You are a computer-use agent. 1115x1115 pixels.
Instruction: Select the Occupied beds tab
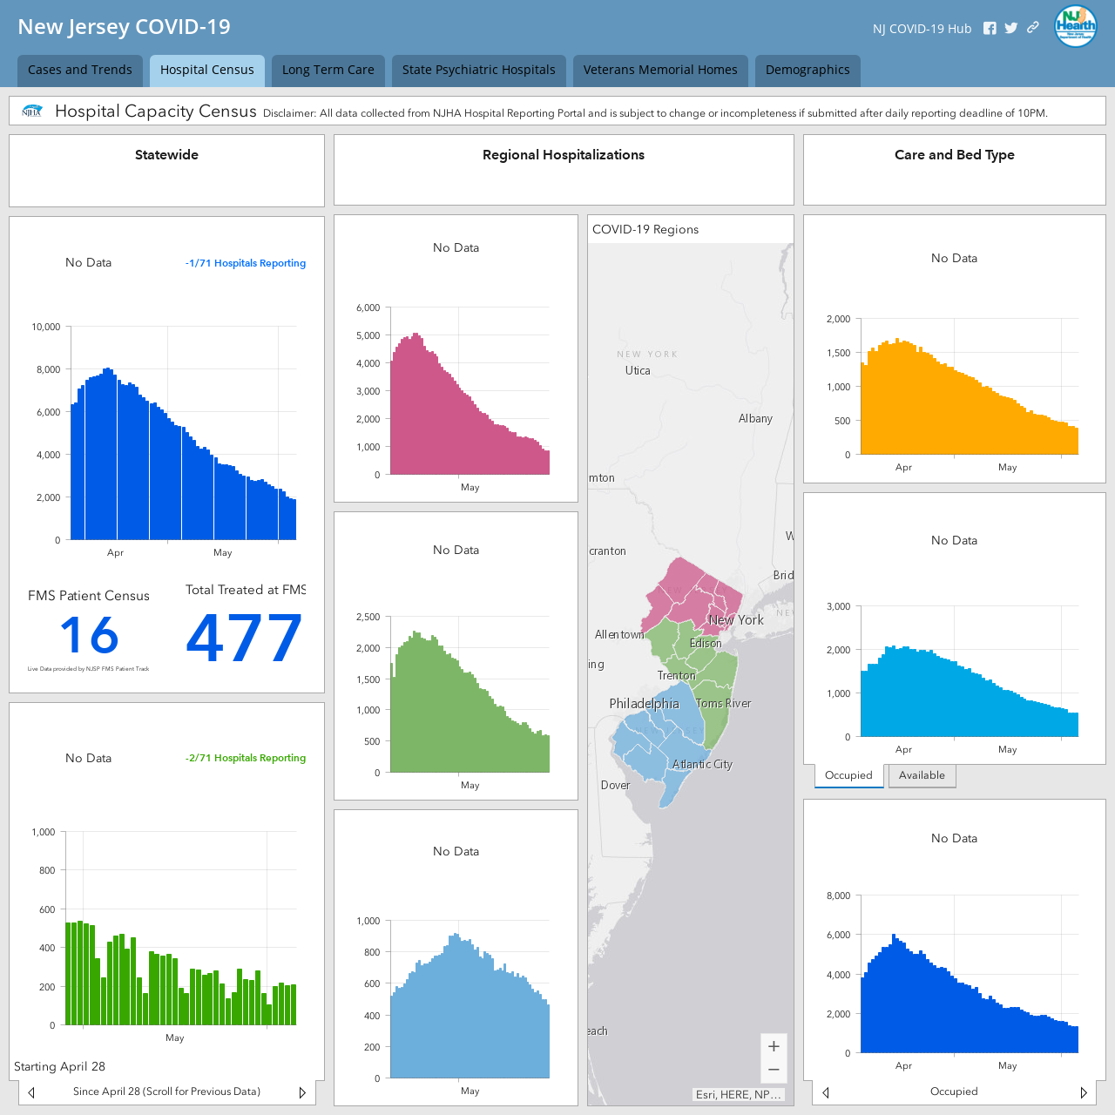pos(848,775)
